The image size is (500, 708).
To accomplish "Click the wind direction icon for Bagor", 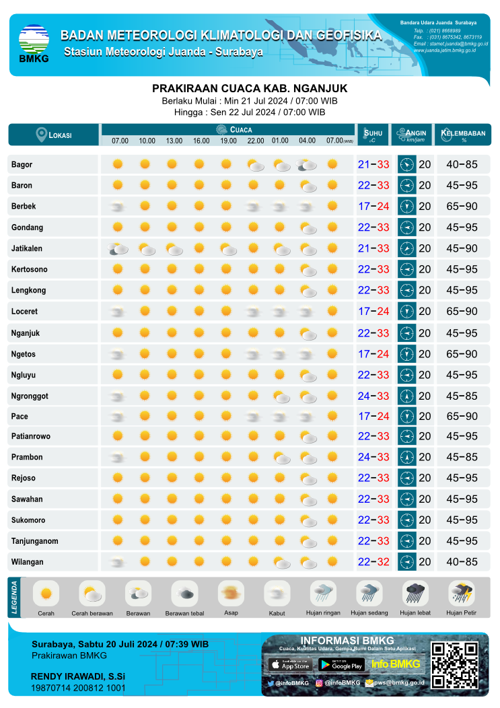I will pyautogui.click(x=406, y=164).
